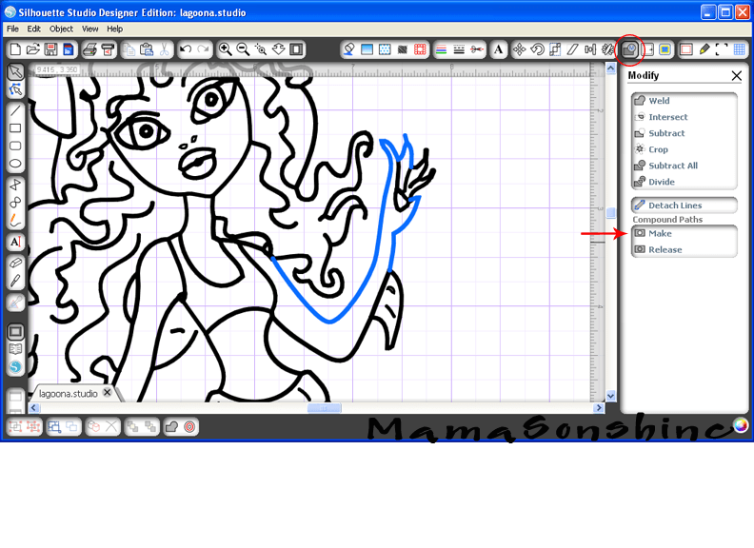754x548 pixels.
Task: Select the Draw a Line tool
Action: (x=15, y=109)
